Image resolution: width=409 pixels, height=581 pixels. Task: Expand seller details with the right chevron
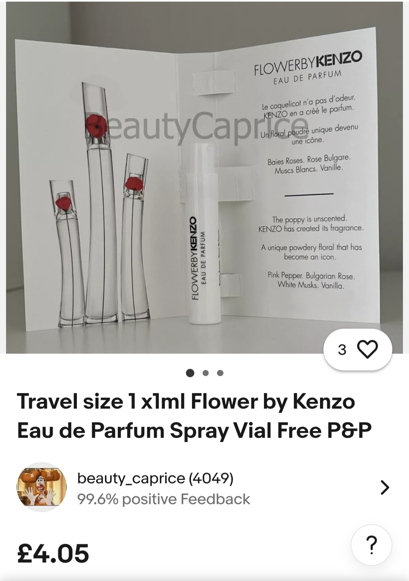384,487
